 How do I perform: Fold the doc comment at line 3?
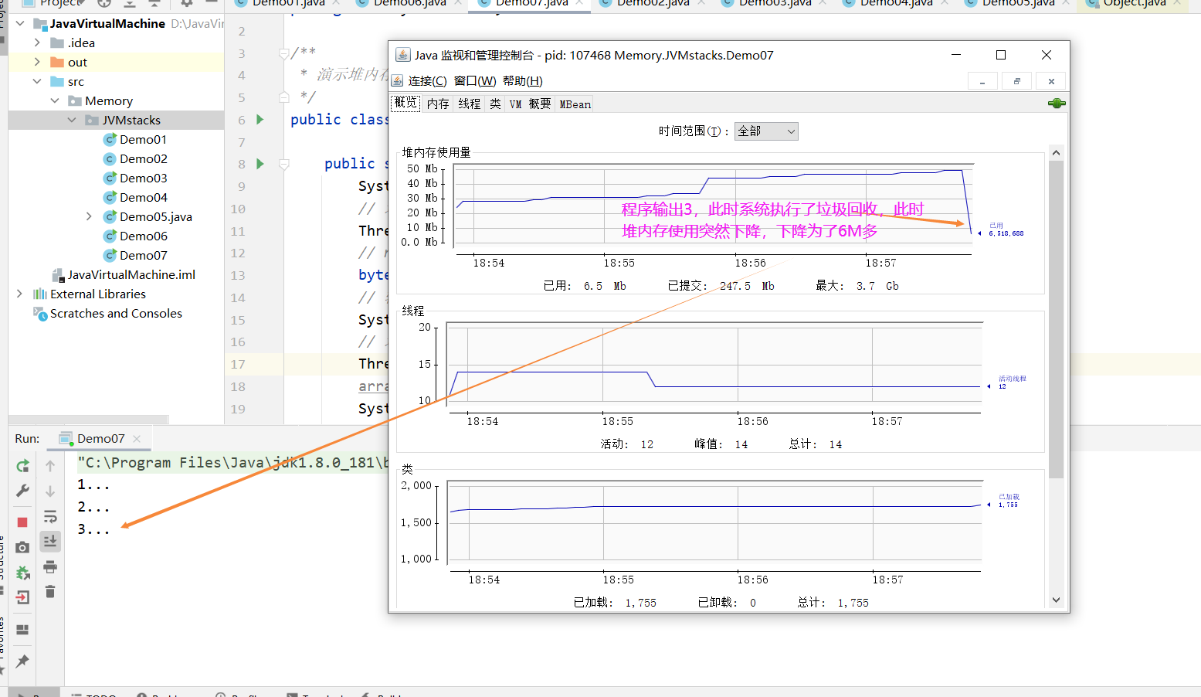click(x=283, y=53)
